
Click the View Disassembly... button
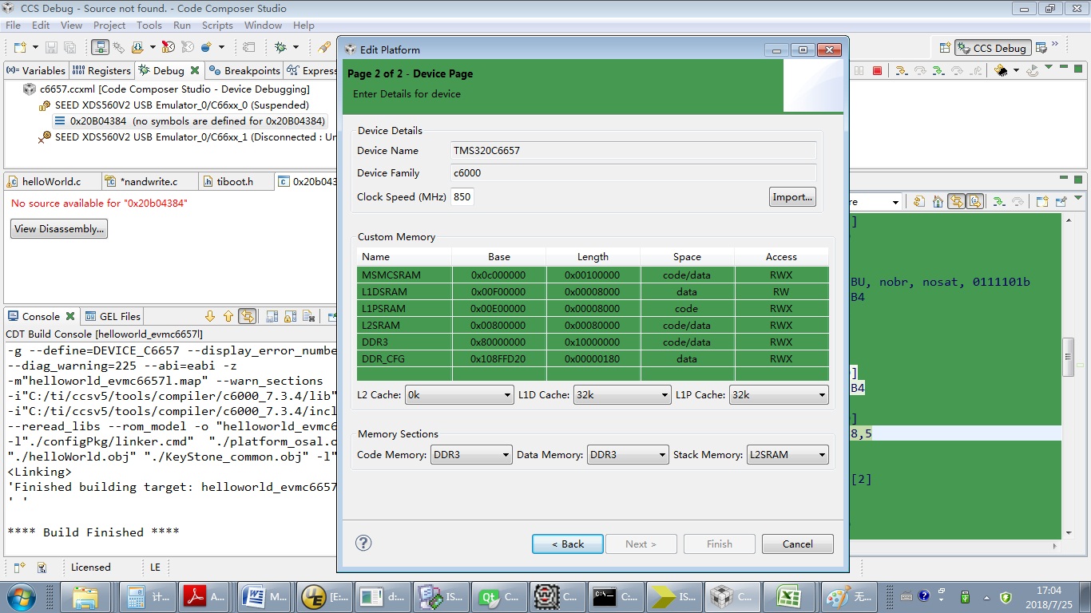(59, 229)
